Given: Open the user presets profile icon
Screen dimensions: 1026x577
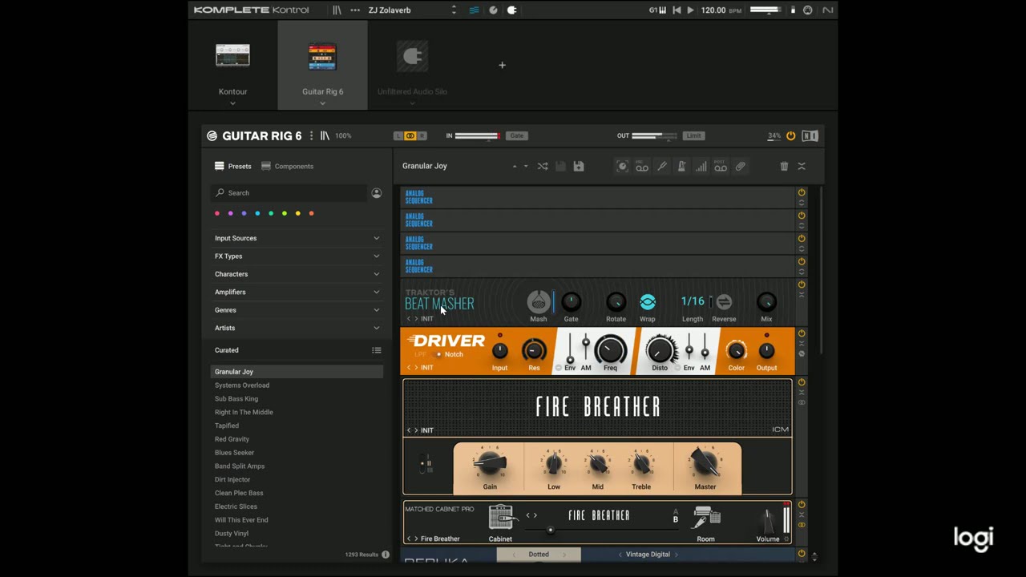Looking at the screenshot, I should point(376,192).
